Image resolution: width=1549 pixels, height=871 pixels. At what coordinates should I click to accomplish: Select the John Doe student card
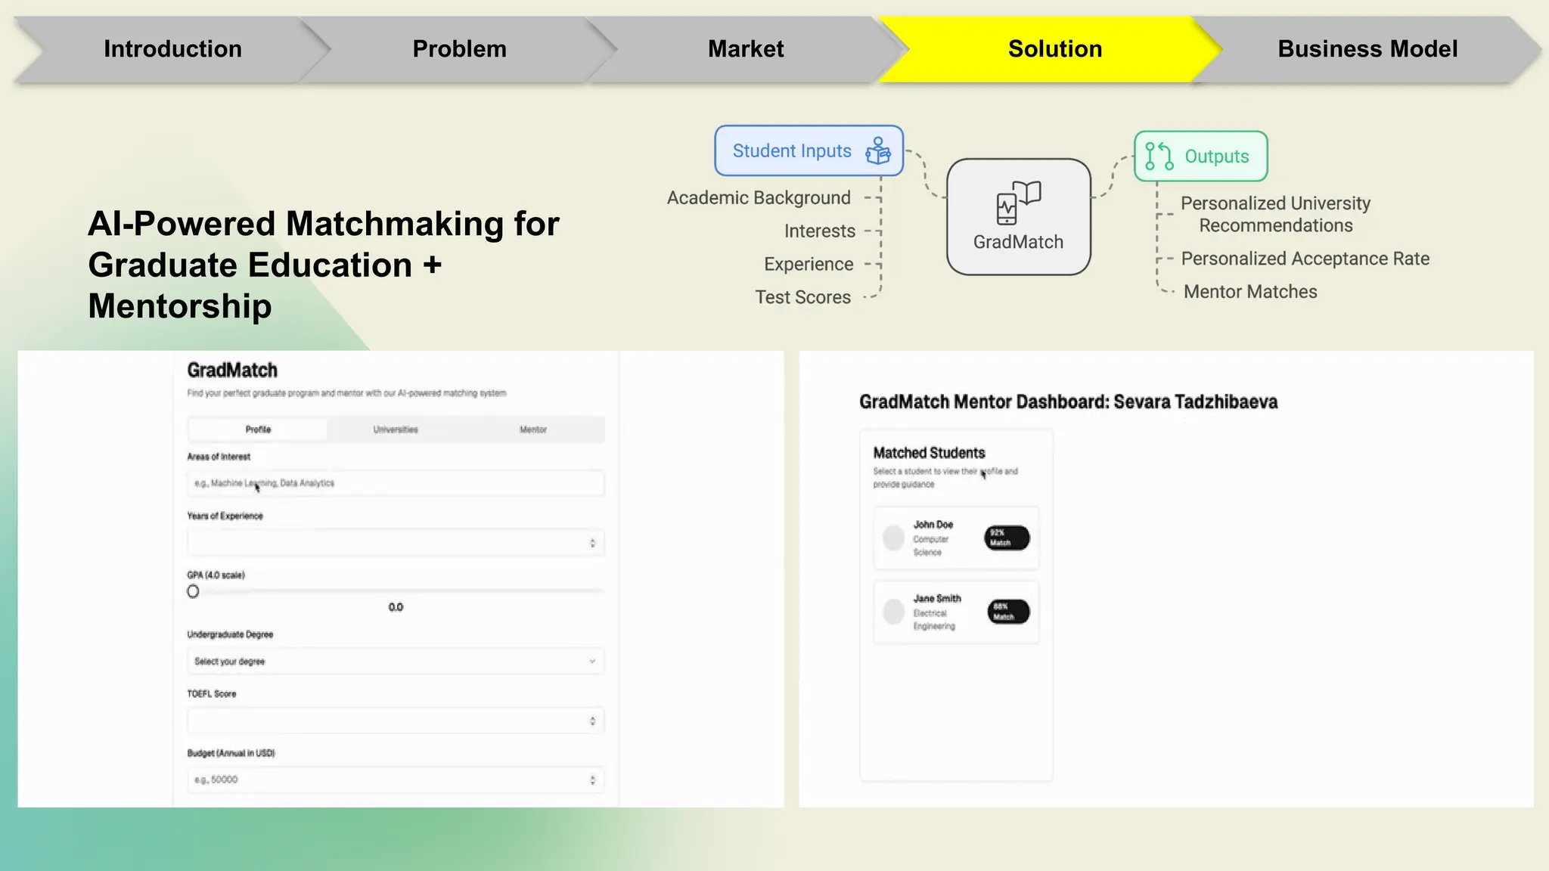(956, 538)
